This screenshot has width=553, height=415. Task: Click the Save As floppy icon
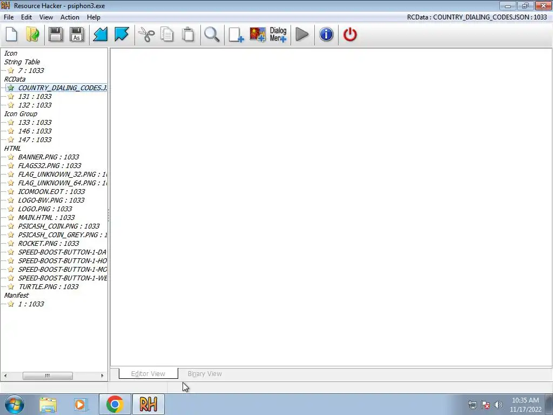(x=77, y=35)
